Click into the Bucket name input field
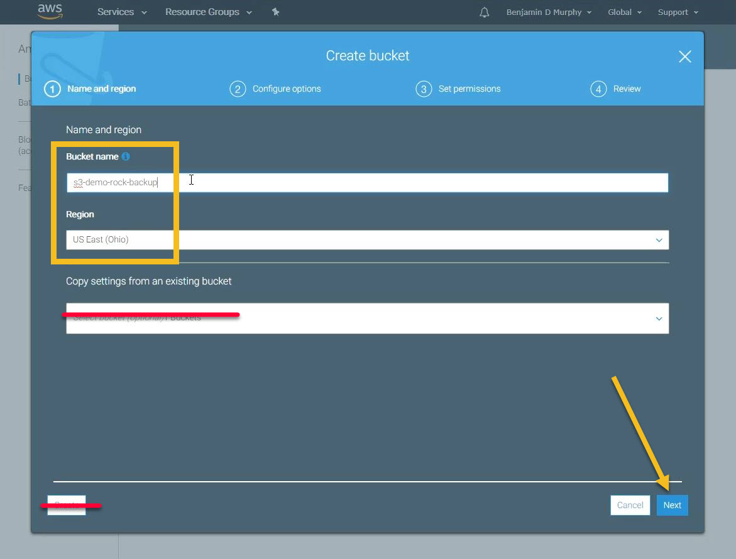 (x=367, y=182)
